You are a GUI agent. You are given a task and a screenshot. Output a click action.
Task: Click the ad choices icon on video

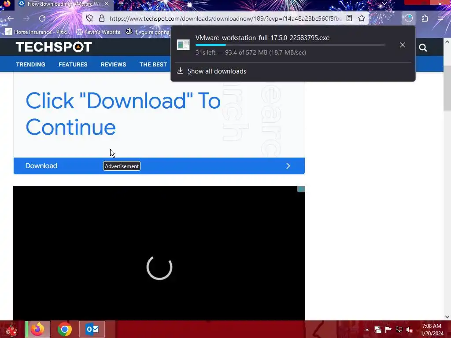point(301,189)
